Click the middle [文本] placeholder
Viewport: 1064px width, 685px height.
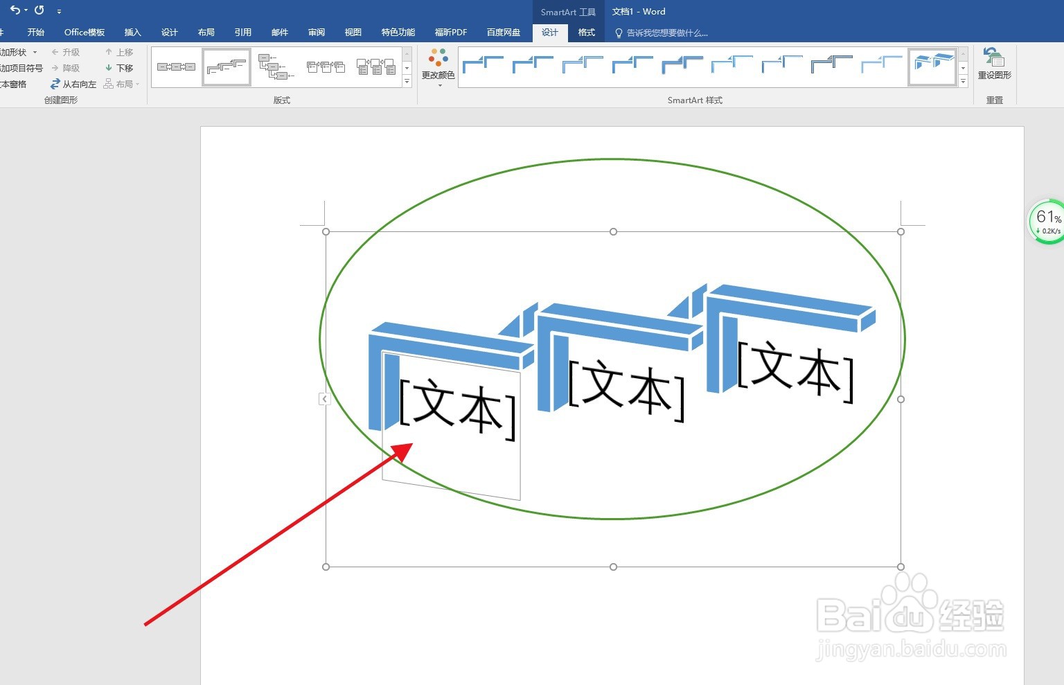click(x=626, y=390)
